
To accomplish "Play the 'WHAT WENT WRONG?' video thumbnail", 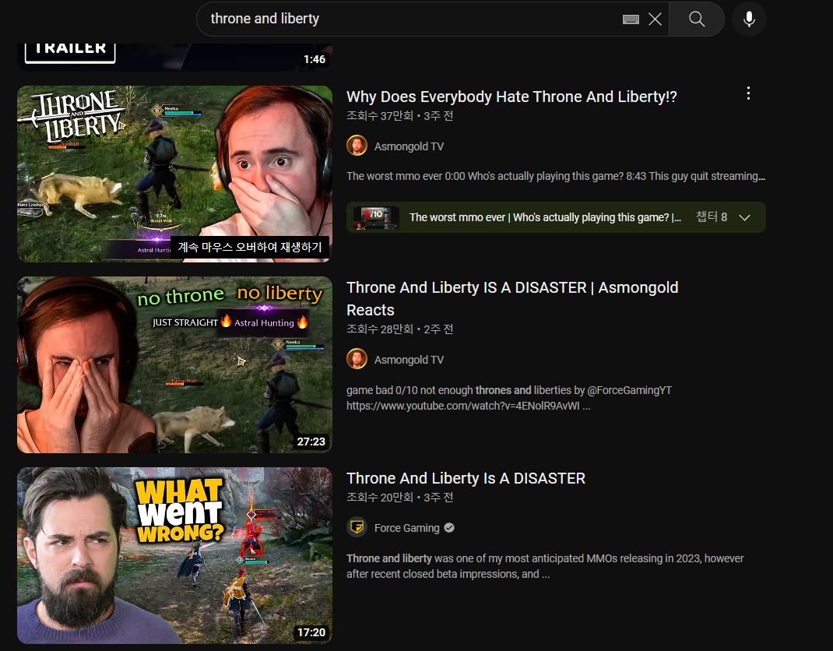I will (174, 554).
